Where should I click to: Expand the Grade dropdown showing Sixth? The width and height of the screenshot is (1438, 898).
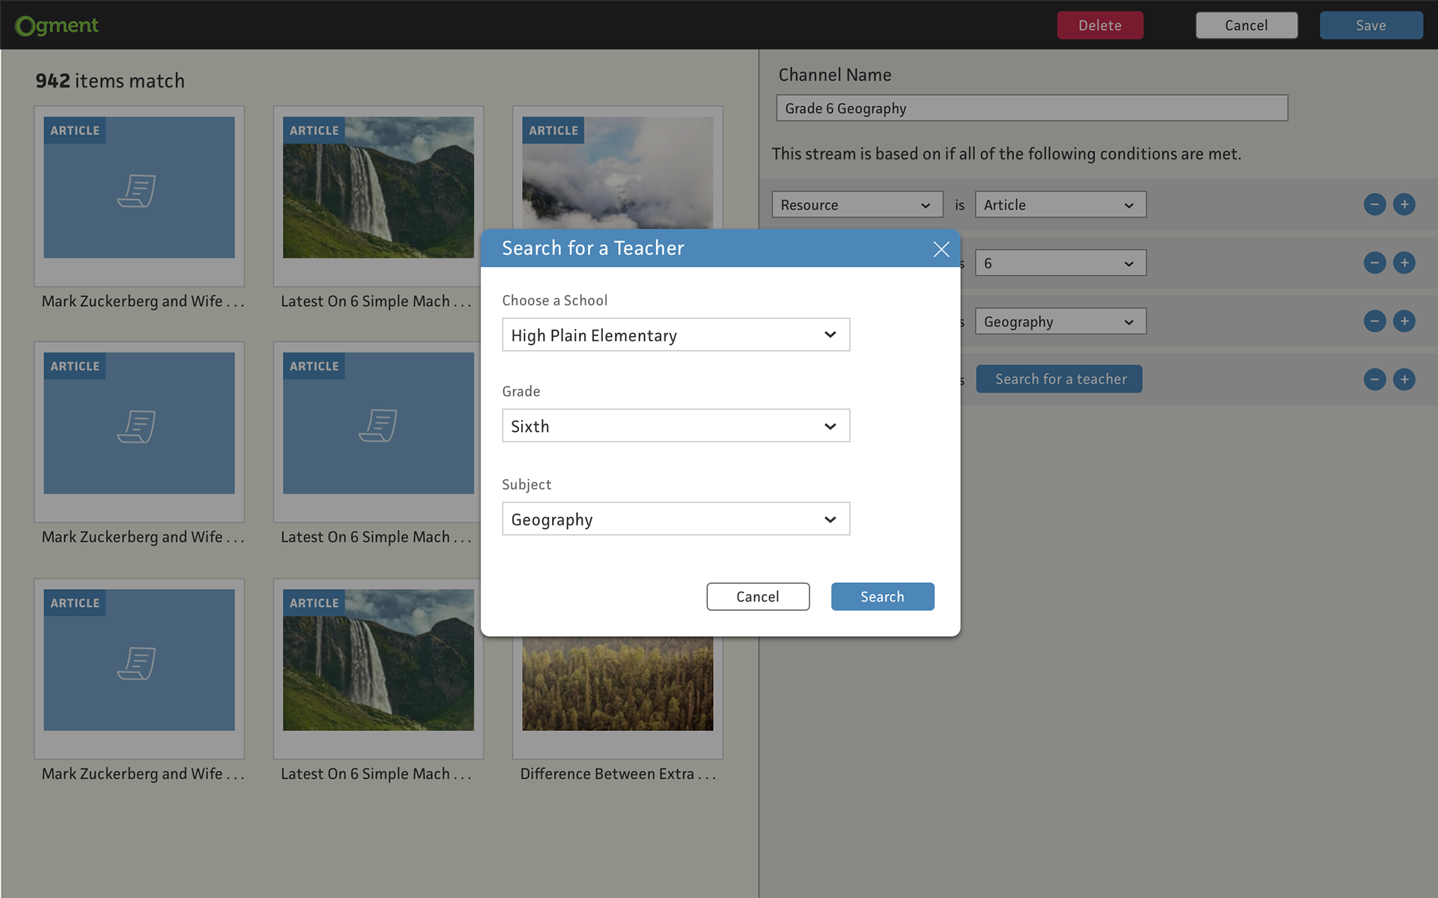[675, 426]
